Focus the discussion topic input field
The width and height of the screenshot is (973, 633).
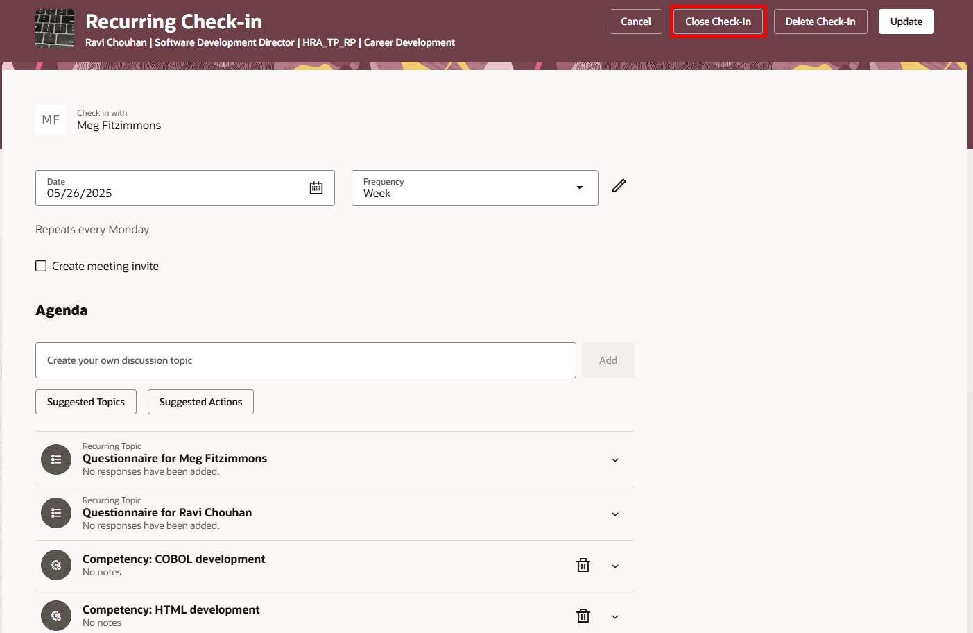click(x=306, y=360)
